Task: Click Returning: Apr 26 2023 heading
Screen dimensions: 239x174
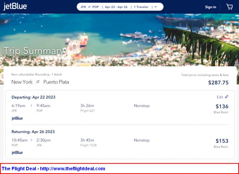Action: tap(33, 132)
